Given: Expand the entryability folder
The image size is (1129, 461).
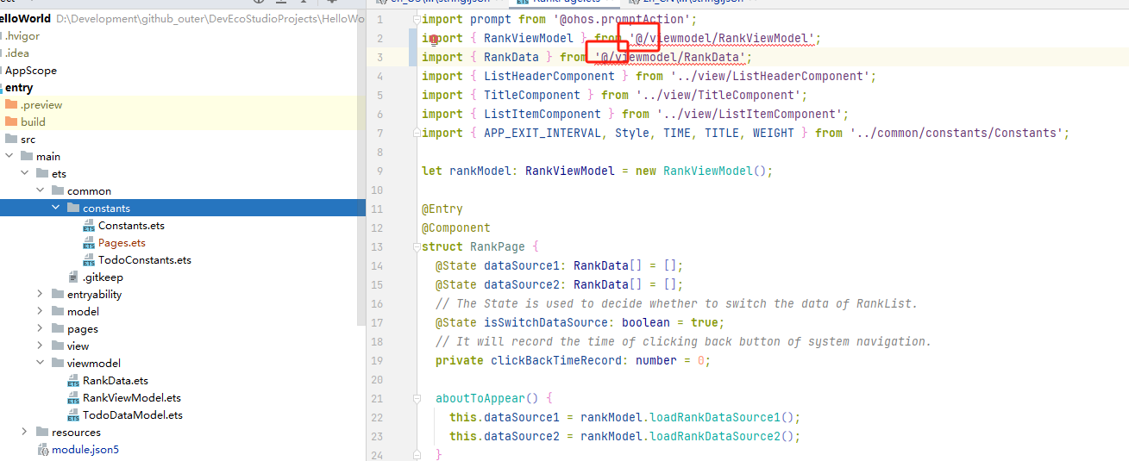Looking at the screenshot, I should [40, 295].
